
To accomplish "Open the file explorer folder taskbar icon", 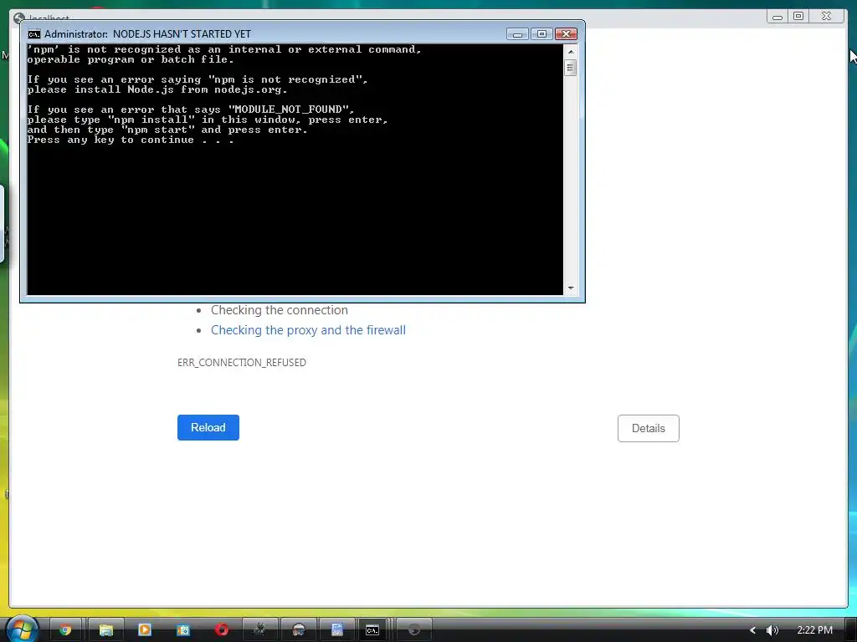I will click(x=105, y=630).
